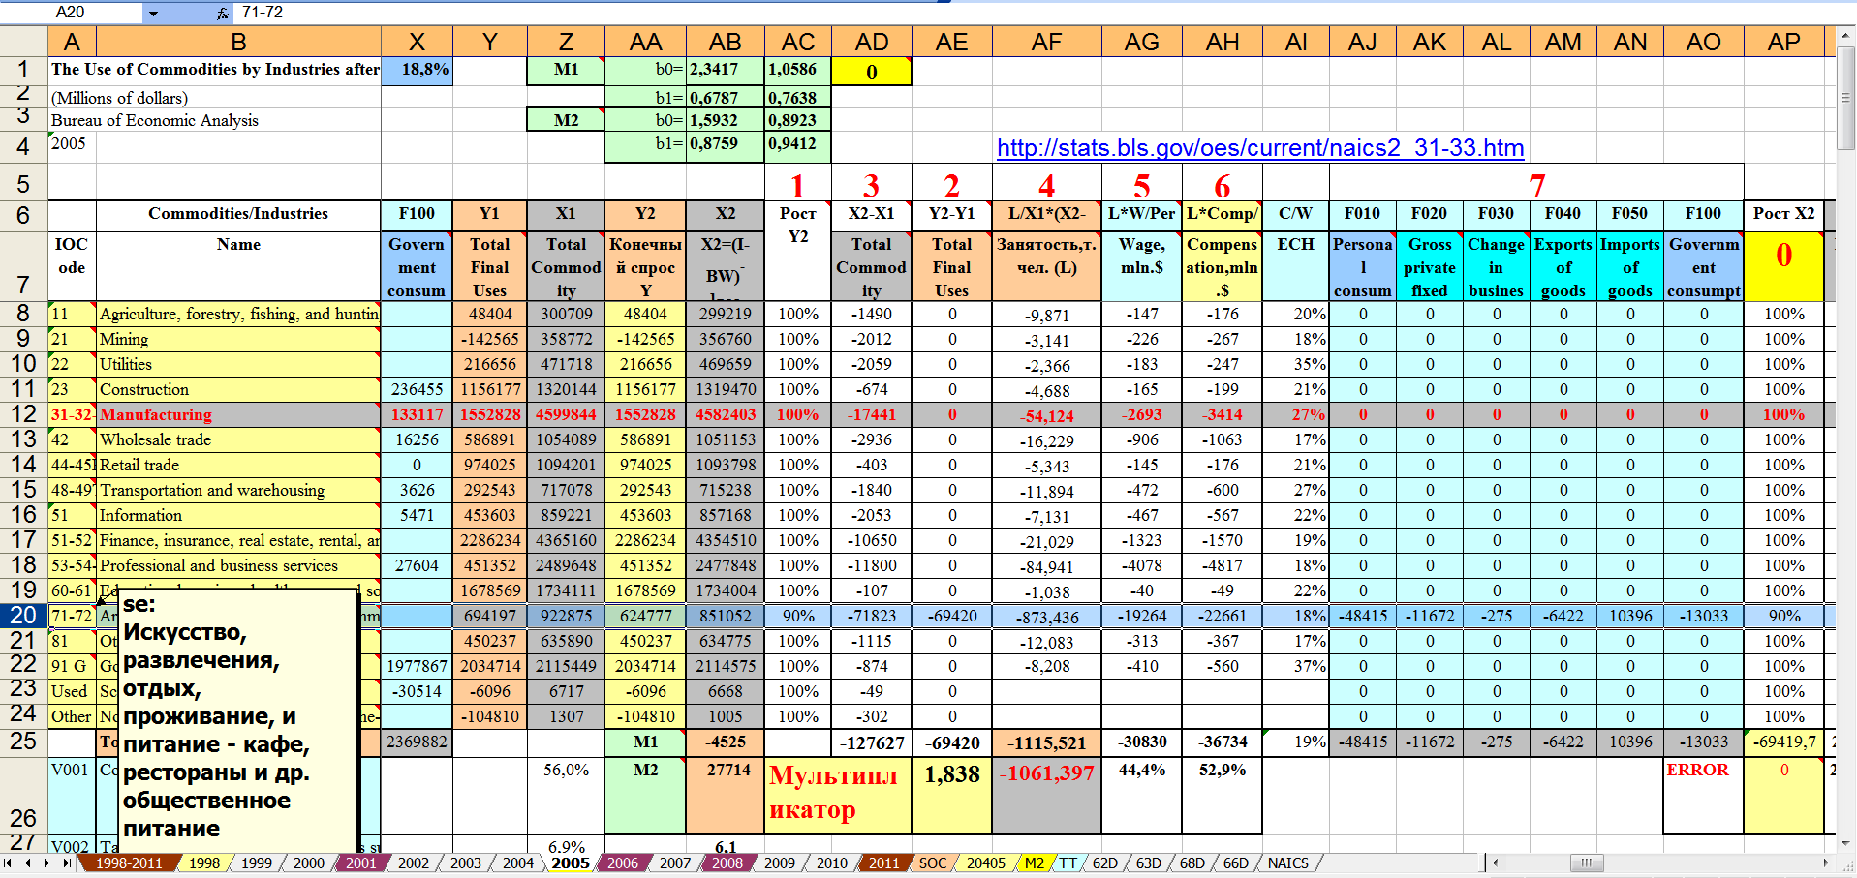Viewport: 1857px width, 878px height.
Task: Open the Name Box dropdown arrow
Action: (153, 13)
